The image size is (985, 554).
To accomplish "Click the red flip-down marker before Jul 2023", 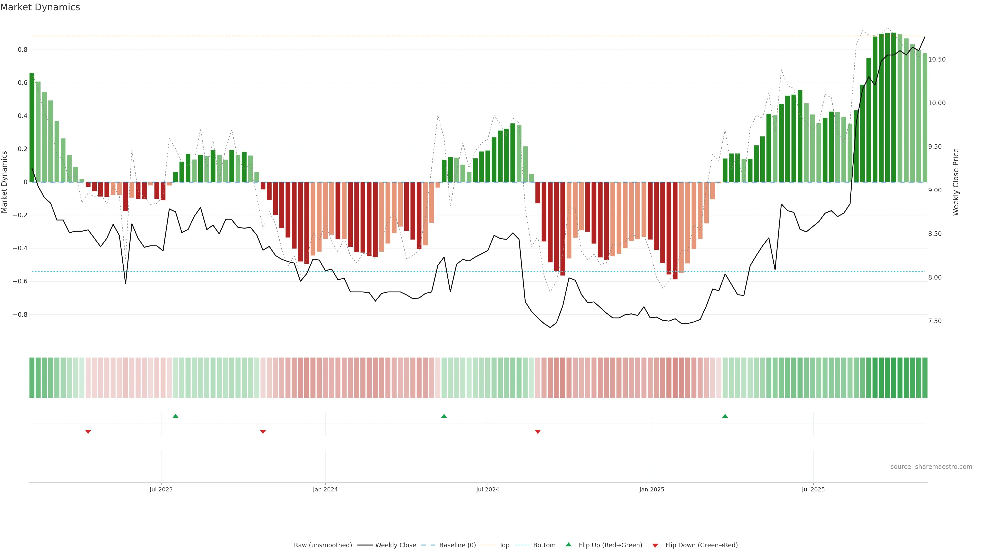I will point(88,432).
